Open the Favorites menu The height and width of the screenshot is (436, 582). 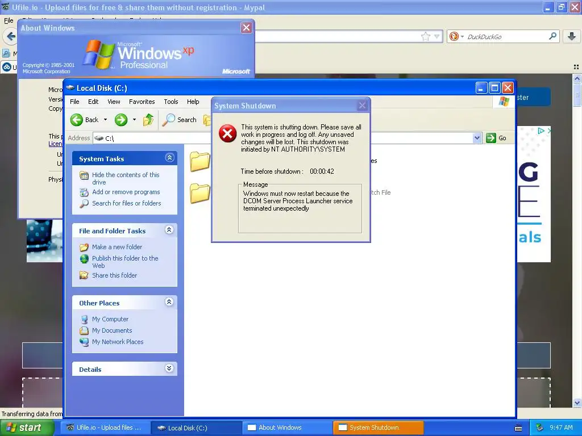pyautogui.click(x=142, y=102)
